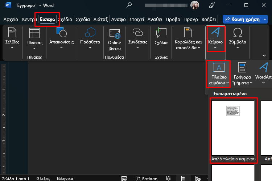Open the Διάταξη layout tab
The image size is (272, 181).
pyautogui.click(x=100, y=20)
